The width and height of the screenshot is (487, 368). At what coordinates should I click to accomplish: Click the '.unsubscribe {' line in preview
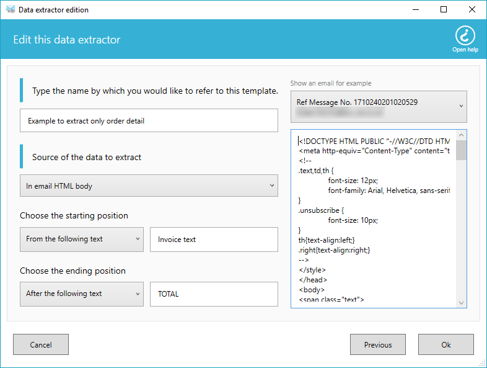coord(321,210)
